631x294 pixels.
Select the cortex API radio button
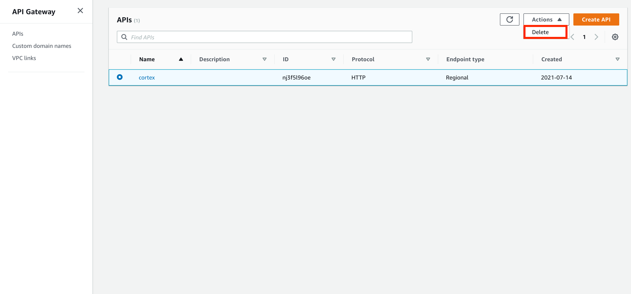(120, 77)
